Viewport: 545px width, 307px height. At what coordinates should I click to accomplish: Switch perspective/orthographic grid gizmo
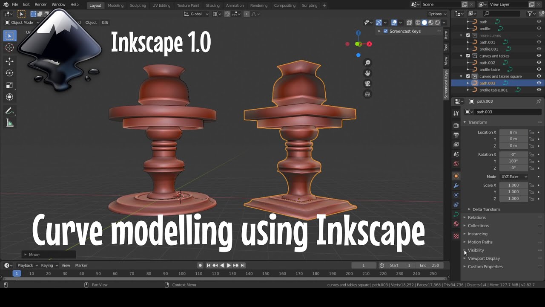(x=367, y=94)
